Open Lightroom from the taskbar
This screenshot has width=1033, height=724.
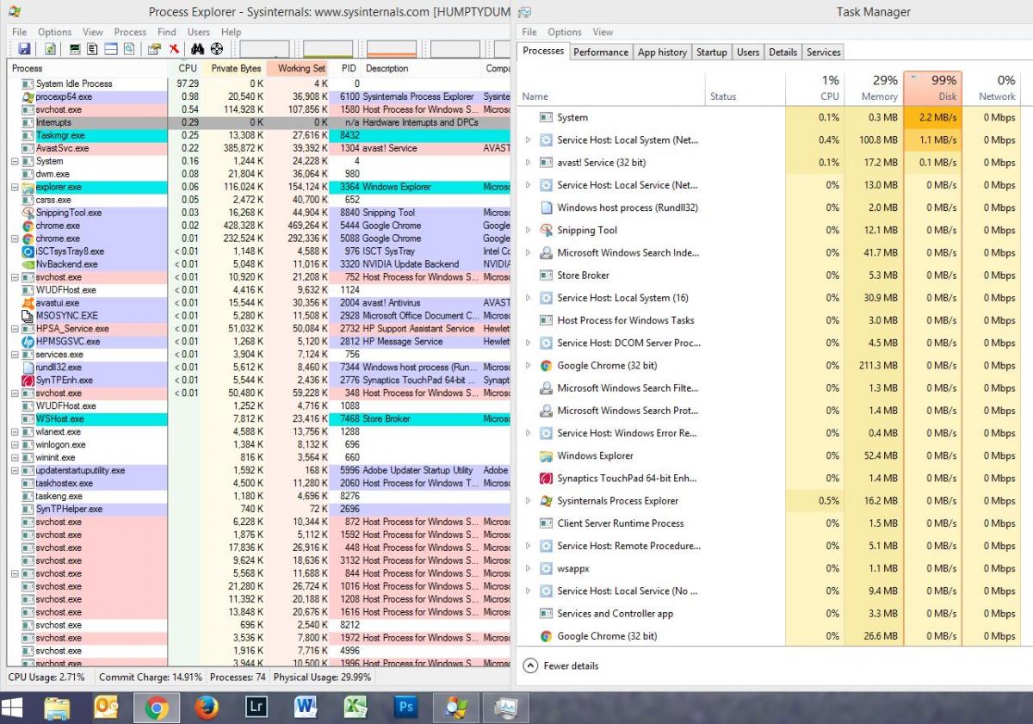[256, 708]
